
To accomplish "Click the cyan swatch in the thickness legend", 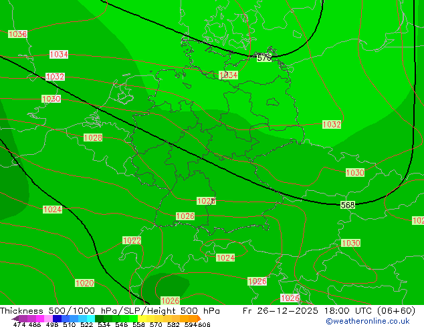I will point(91,318).
